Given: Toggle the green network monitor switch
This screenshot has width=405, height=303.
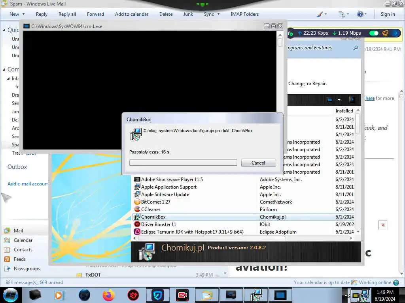Looking at the screenshot, I should pos(374,33).
